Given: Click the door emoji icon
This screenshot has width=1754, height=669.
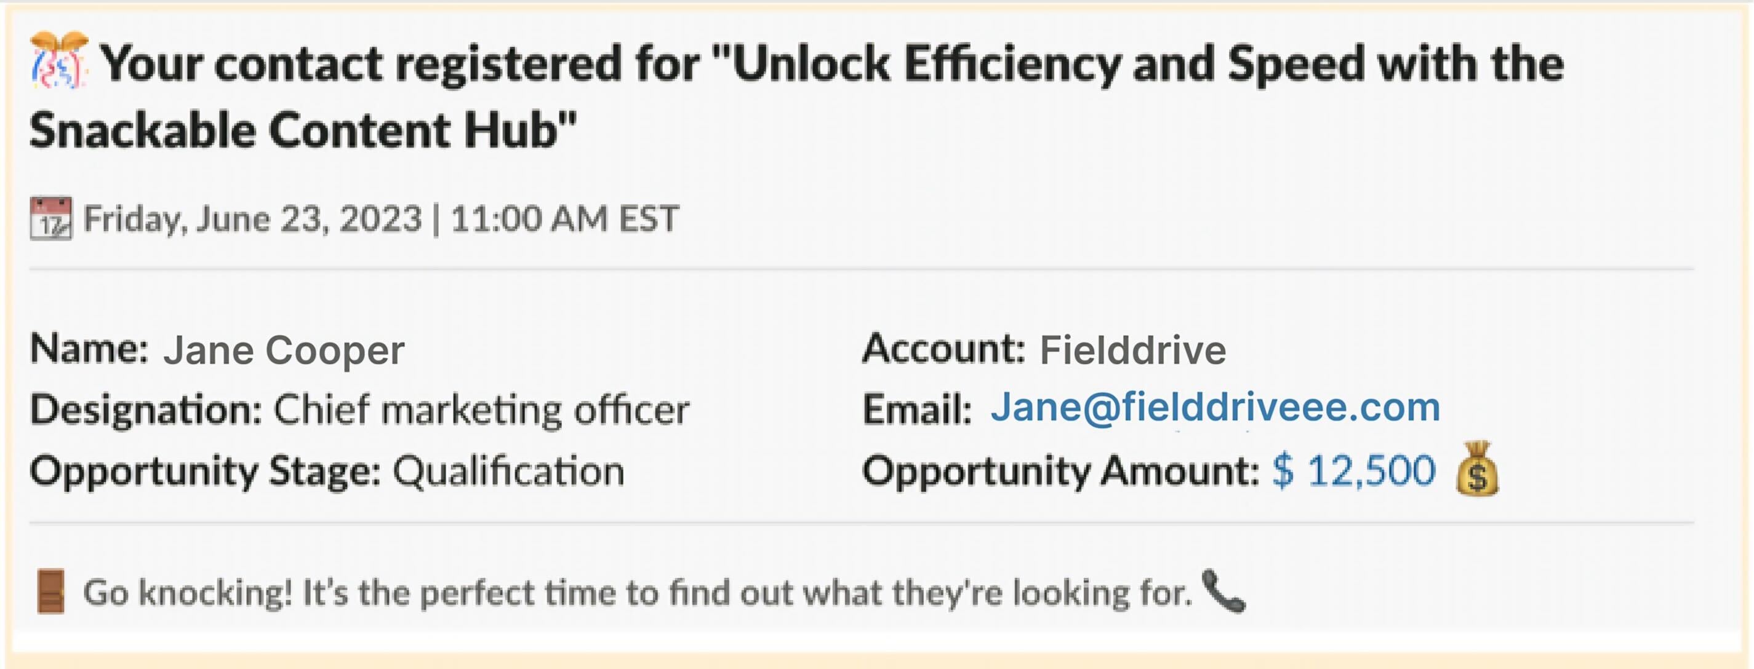Looking at the screenshot, I should [51, 592].
